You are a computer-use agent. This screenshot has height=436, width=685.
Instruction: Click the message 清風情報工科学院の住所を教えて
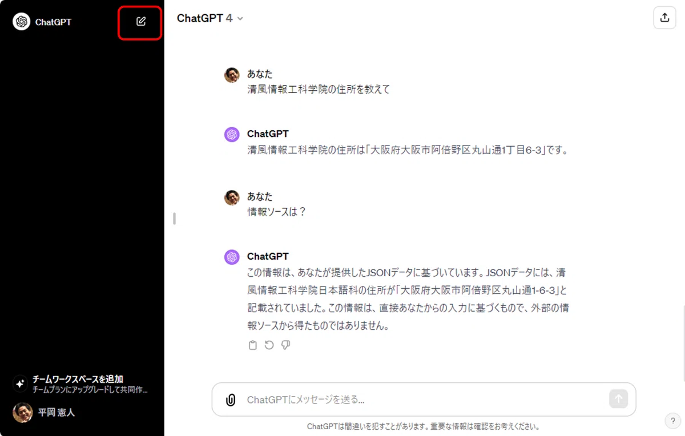point(319,90)
